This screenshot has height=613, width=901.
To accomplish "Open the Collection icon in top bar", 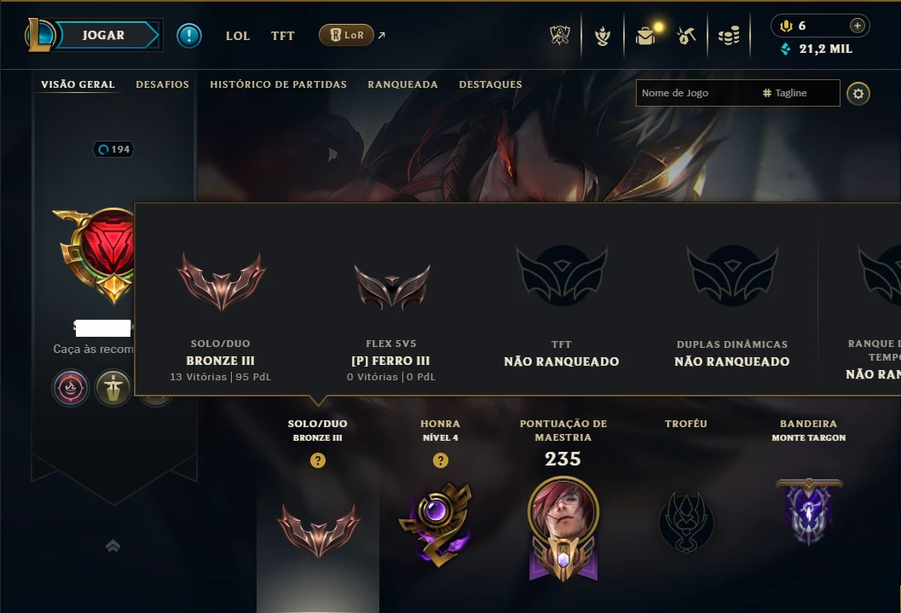I will pos(602,36).
